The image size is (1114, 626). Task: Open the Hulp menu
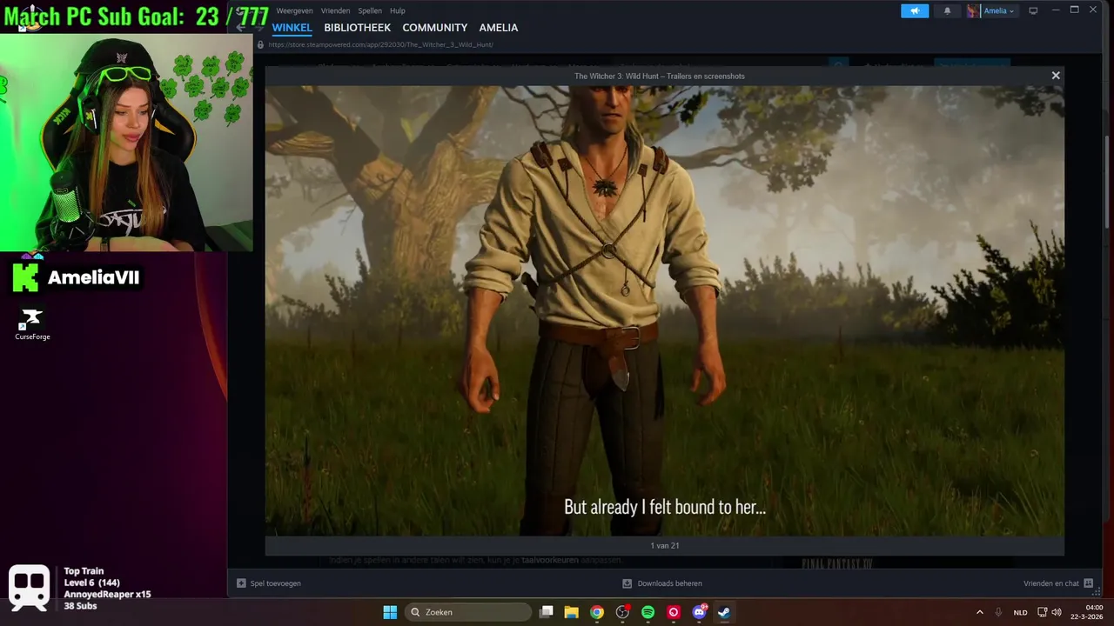click(398, 10)
